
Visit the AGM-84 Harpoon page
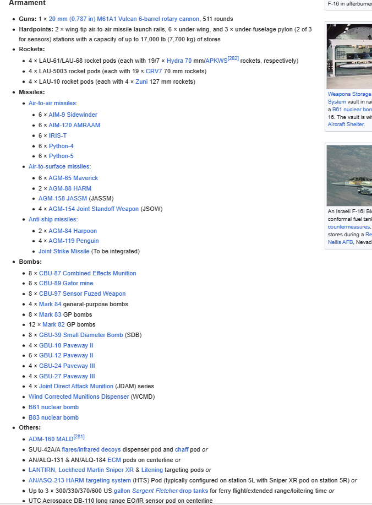point(72,231)
